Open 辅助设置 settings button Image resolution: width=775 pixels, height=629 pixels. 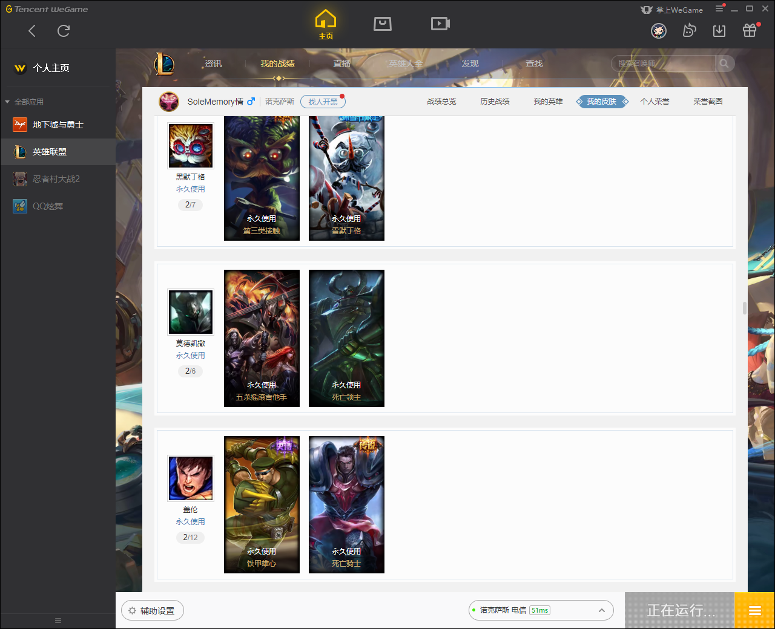[x=153, y=611]
